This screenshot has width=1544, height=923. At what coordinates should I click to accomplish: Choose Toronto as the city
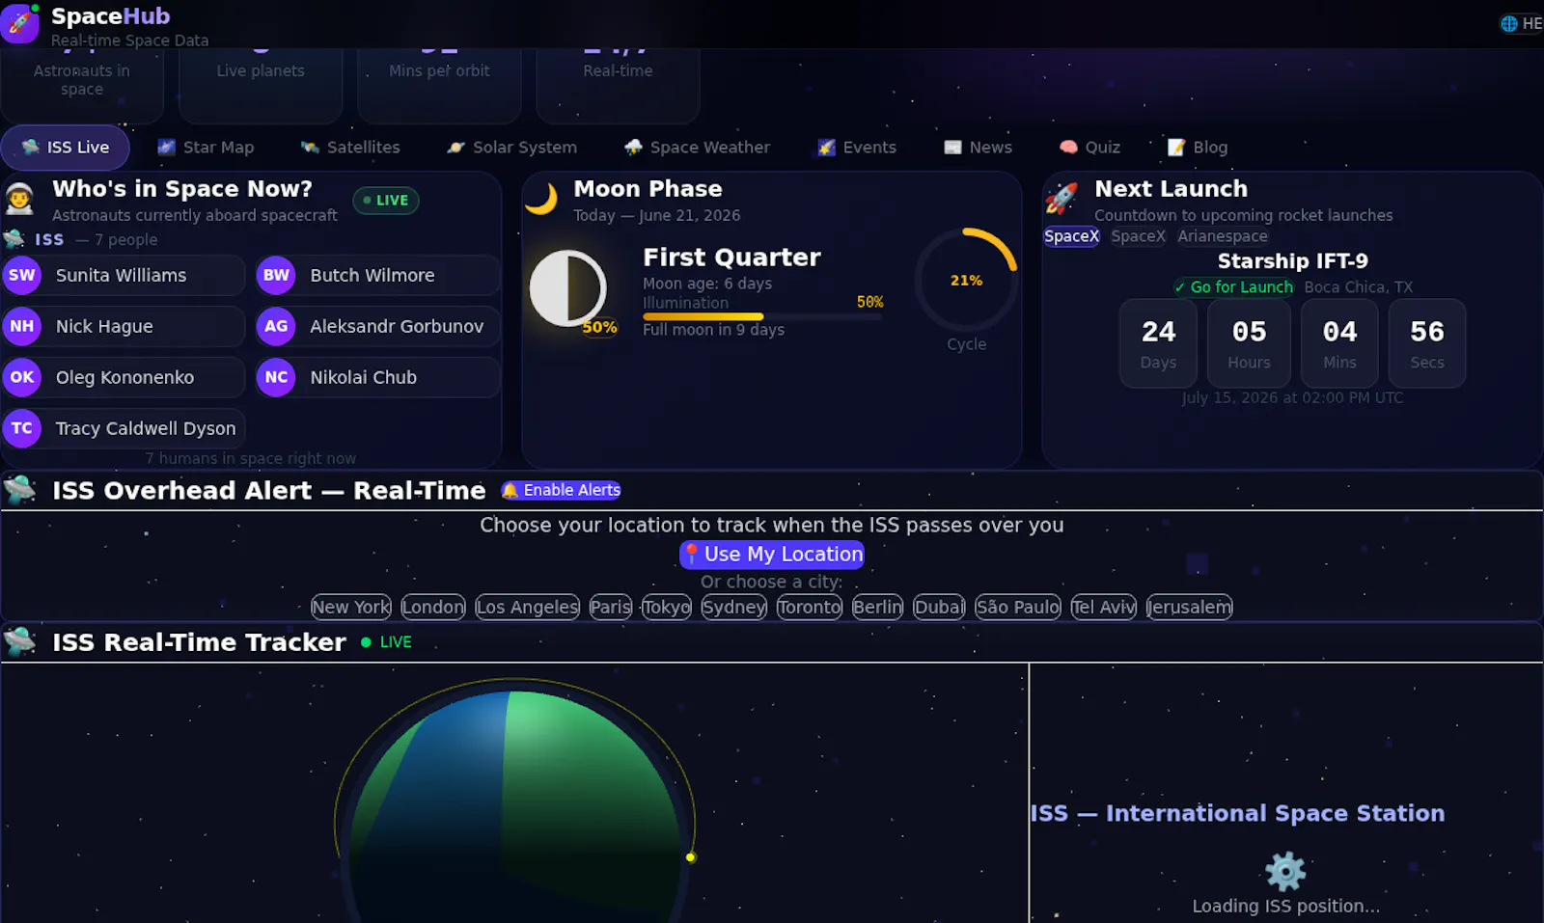(x=810, y=607)
